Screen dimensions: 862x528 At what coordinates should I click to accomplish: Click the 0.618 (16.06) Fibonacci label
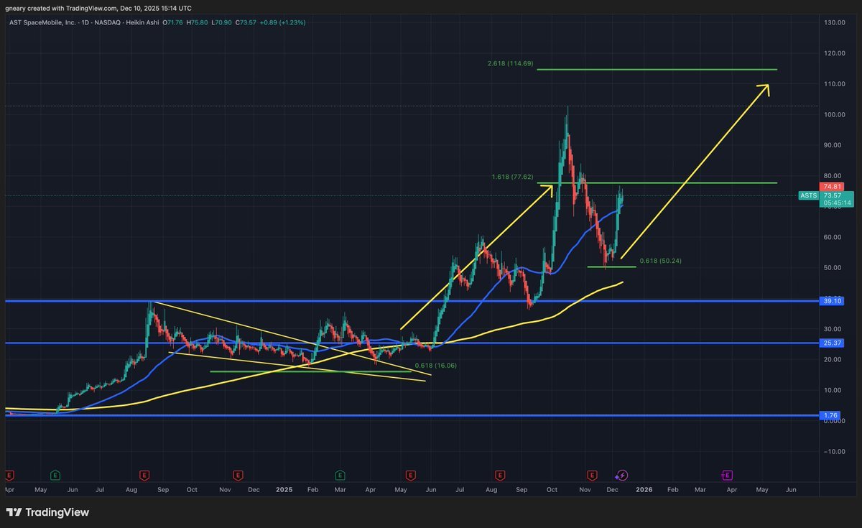[x=435, y=366]
